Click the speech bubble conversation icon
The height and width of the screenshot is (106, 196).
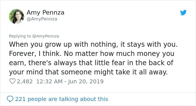point(10,99)
